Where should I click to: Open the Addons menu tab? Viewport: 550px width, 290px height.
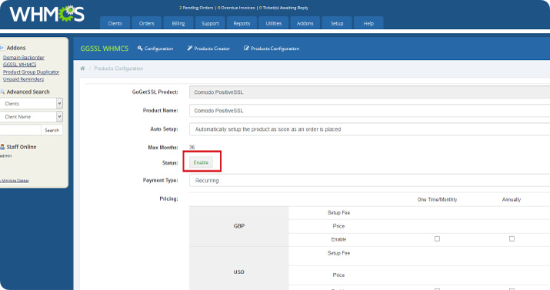tap(305, 23)
